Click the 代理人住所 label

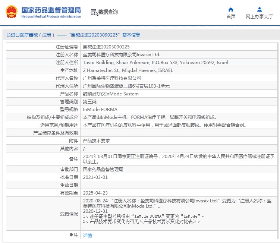(67, 86)
